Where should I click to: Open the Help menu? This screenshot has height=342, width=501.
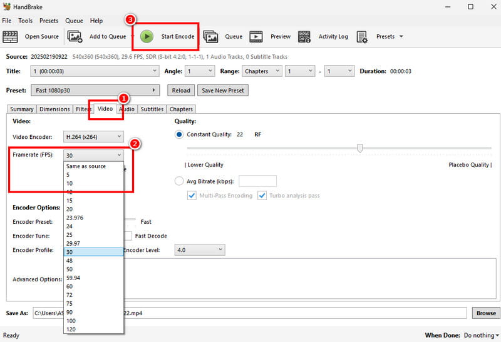(96, 21)
